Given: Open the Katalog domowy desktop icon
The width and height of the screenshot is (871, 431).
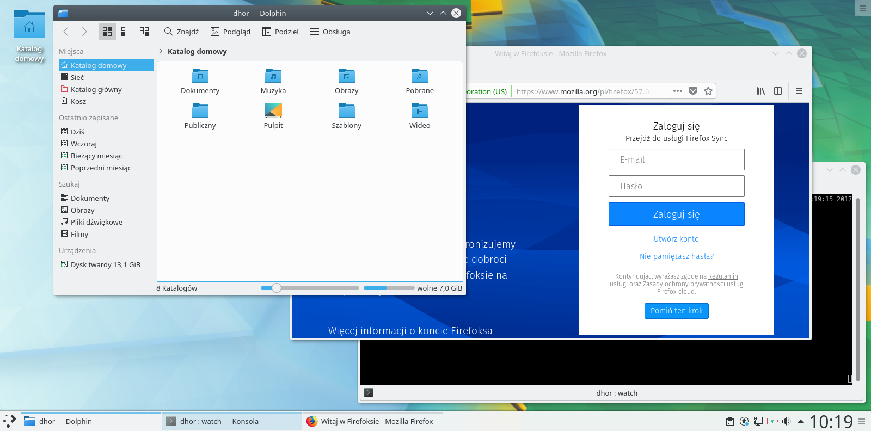Looking at the screenshot, I should [29, 36].
